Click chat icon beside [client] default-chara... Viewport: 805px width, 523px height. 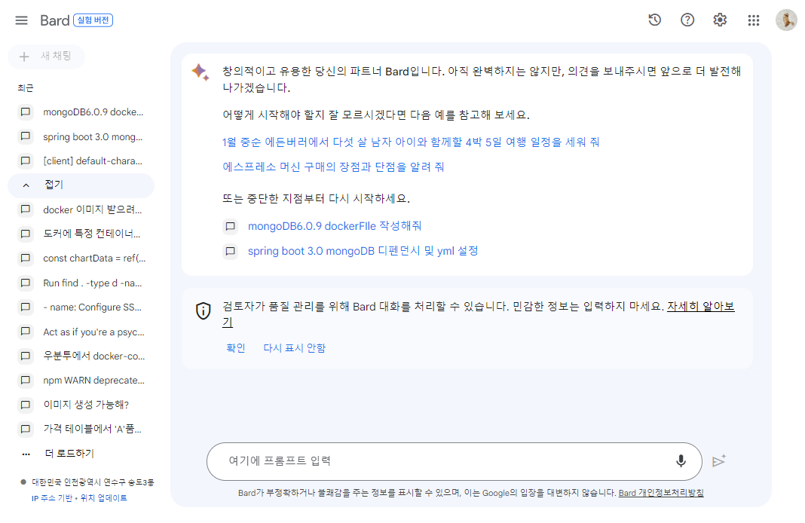[x=25, y=161]
